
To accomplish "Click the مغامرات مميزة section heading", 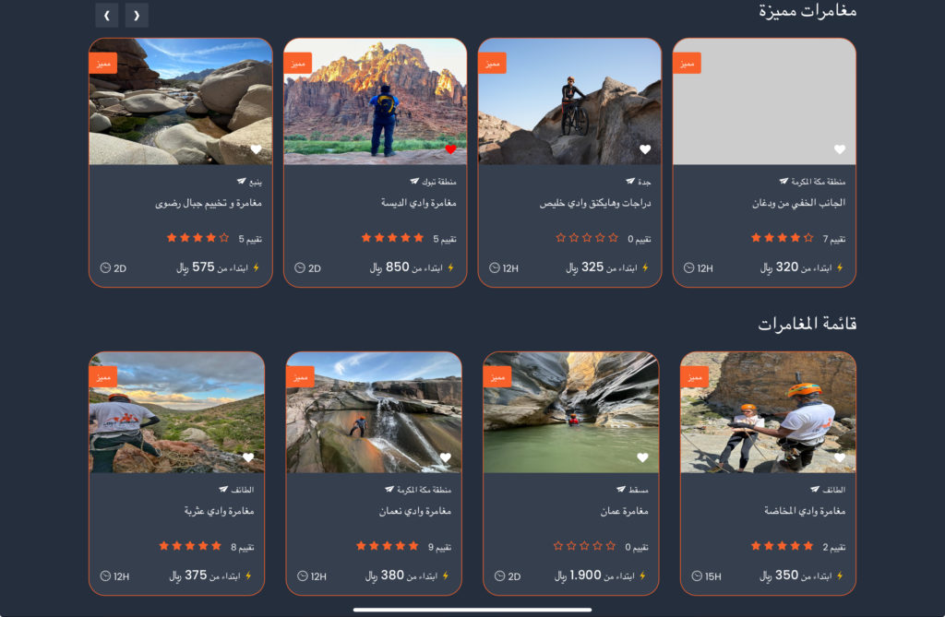I will click(807, 12).
